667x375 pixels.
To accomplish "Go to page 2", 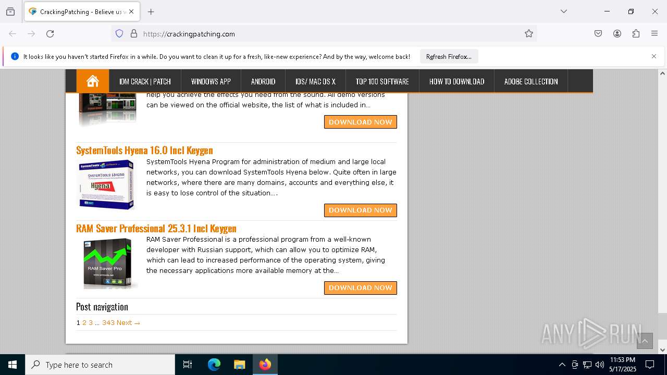I will (x=84, y=323).
